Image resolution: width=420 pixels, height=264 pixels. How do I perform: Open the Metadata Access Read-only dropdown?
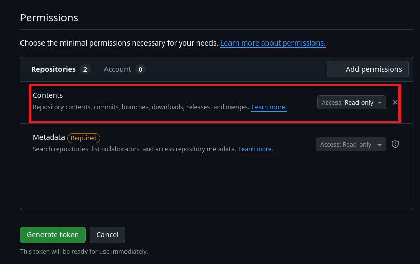pos(350,145)
